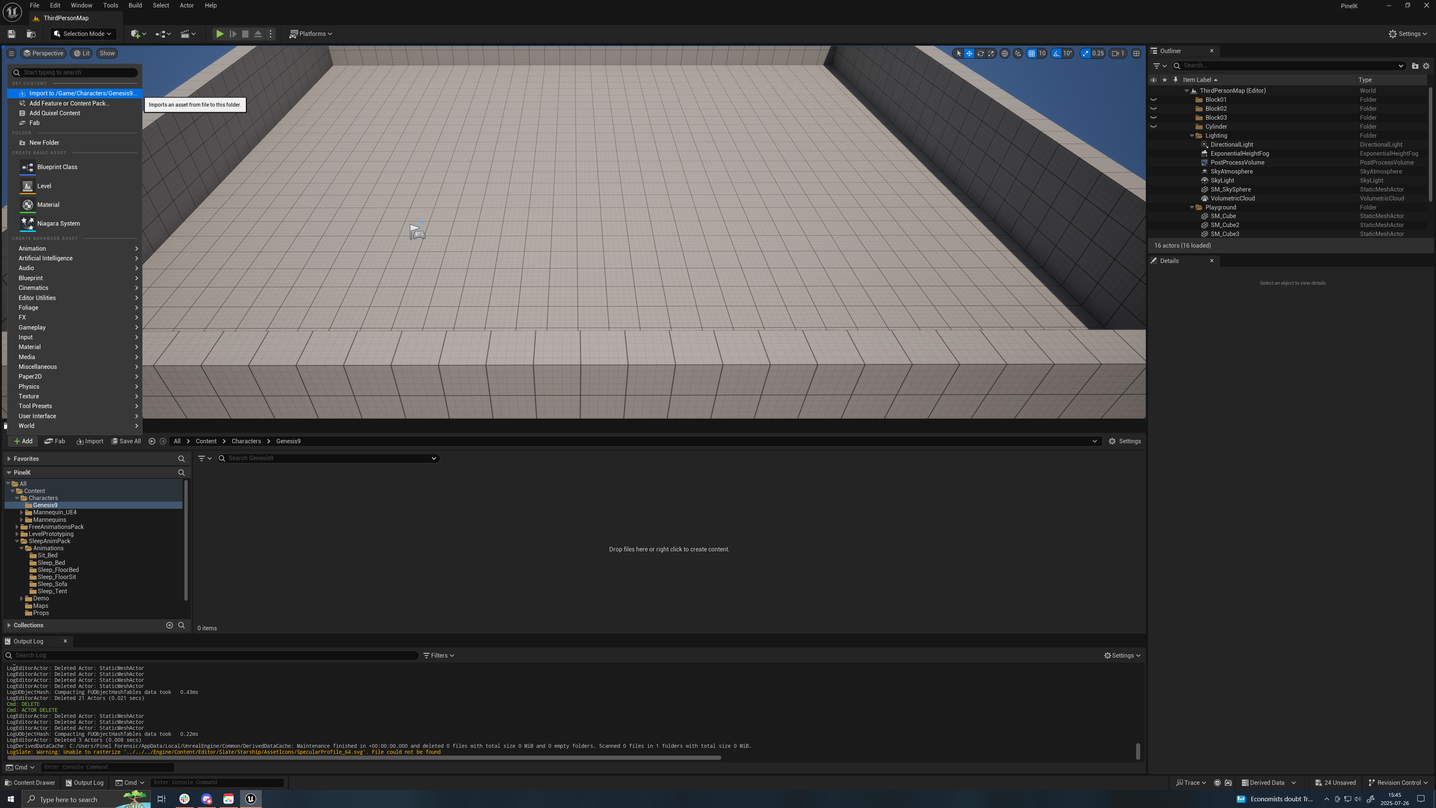
Task: Toggle rotation angle snapping on or off
Action: (1056, 53)
